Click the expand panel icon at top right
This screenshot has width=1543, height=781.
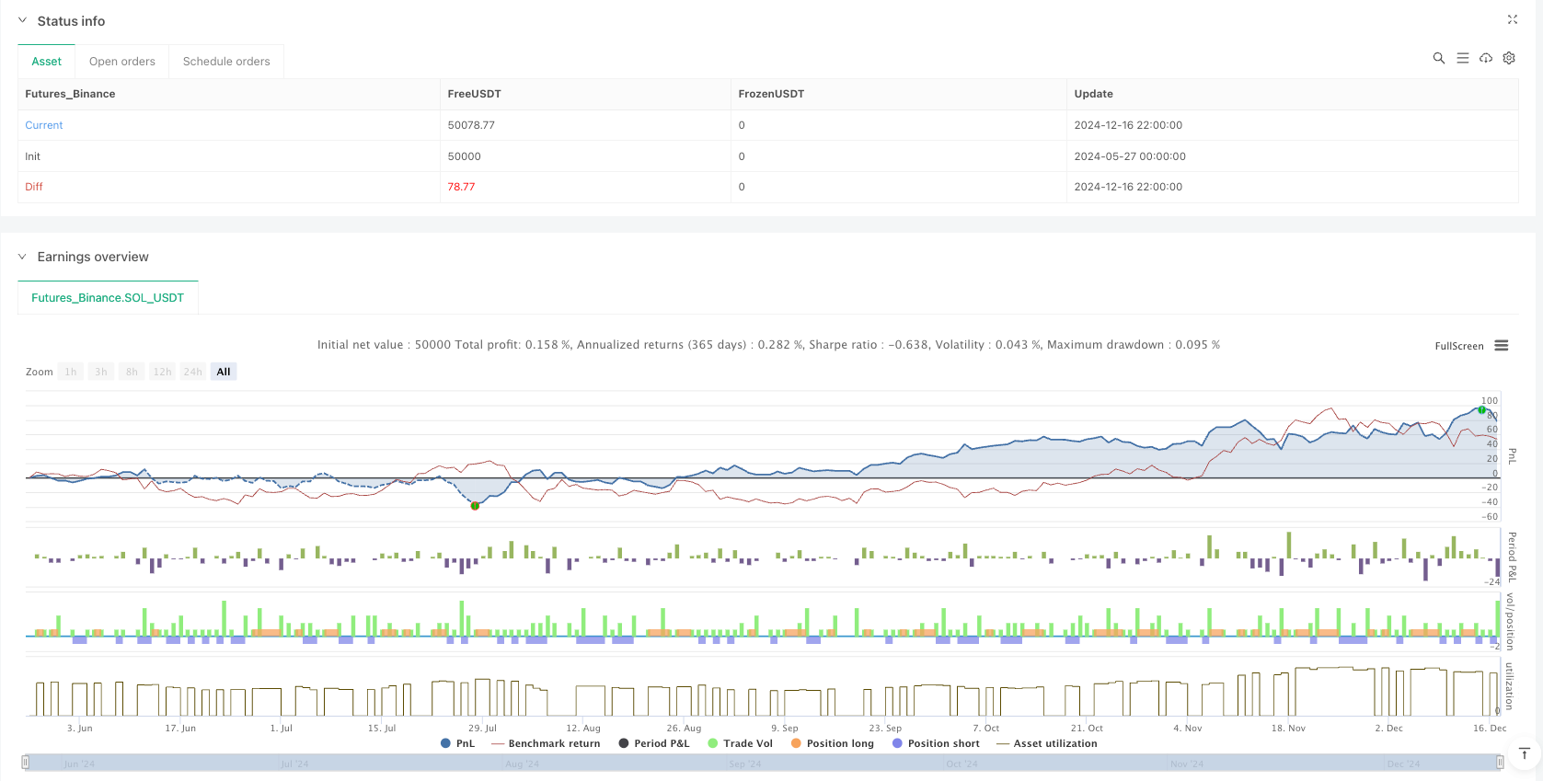click(x=1512, y=19)
